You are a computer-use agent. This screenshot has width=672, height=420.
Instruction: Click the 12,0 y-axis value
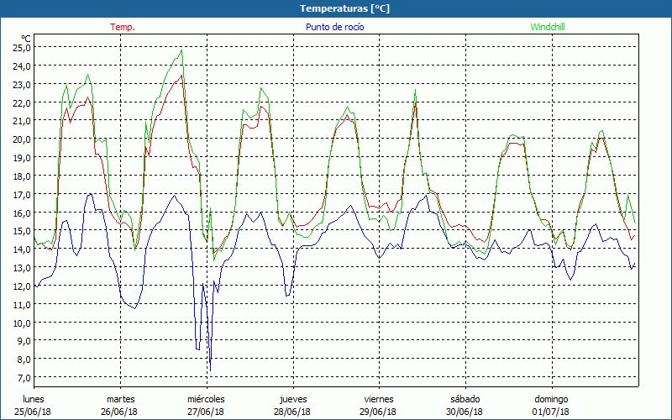[22, 286]
